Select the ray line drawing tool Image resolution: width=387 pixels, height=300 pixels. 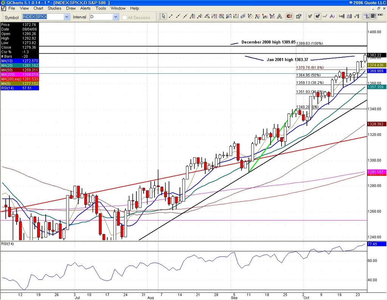[x=178, y=17]
